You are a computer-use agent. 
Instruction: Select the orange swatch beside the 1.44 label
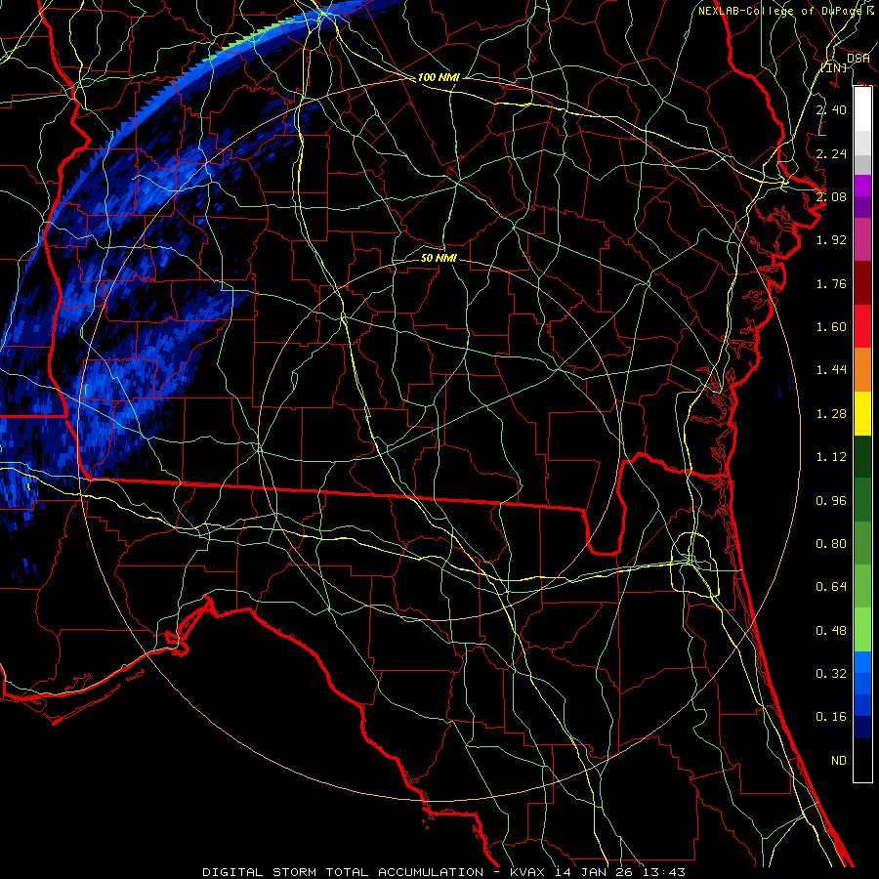click(x=862, y=370)
